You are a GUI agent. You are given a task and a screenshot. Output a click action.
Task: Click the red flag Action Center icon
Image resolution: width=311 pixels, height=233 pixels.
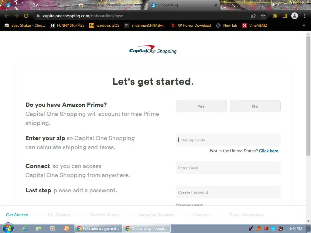tap(266, 229)
